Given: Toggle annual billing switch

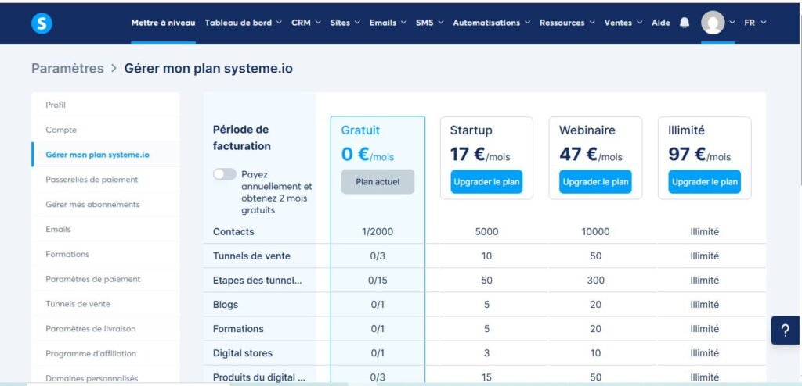Looking at the screenshot, I should coord(225,174).
